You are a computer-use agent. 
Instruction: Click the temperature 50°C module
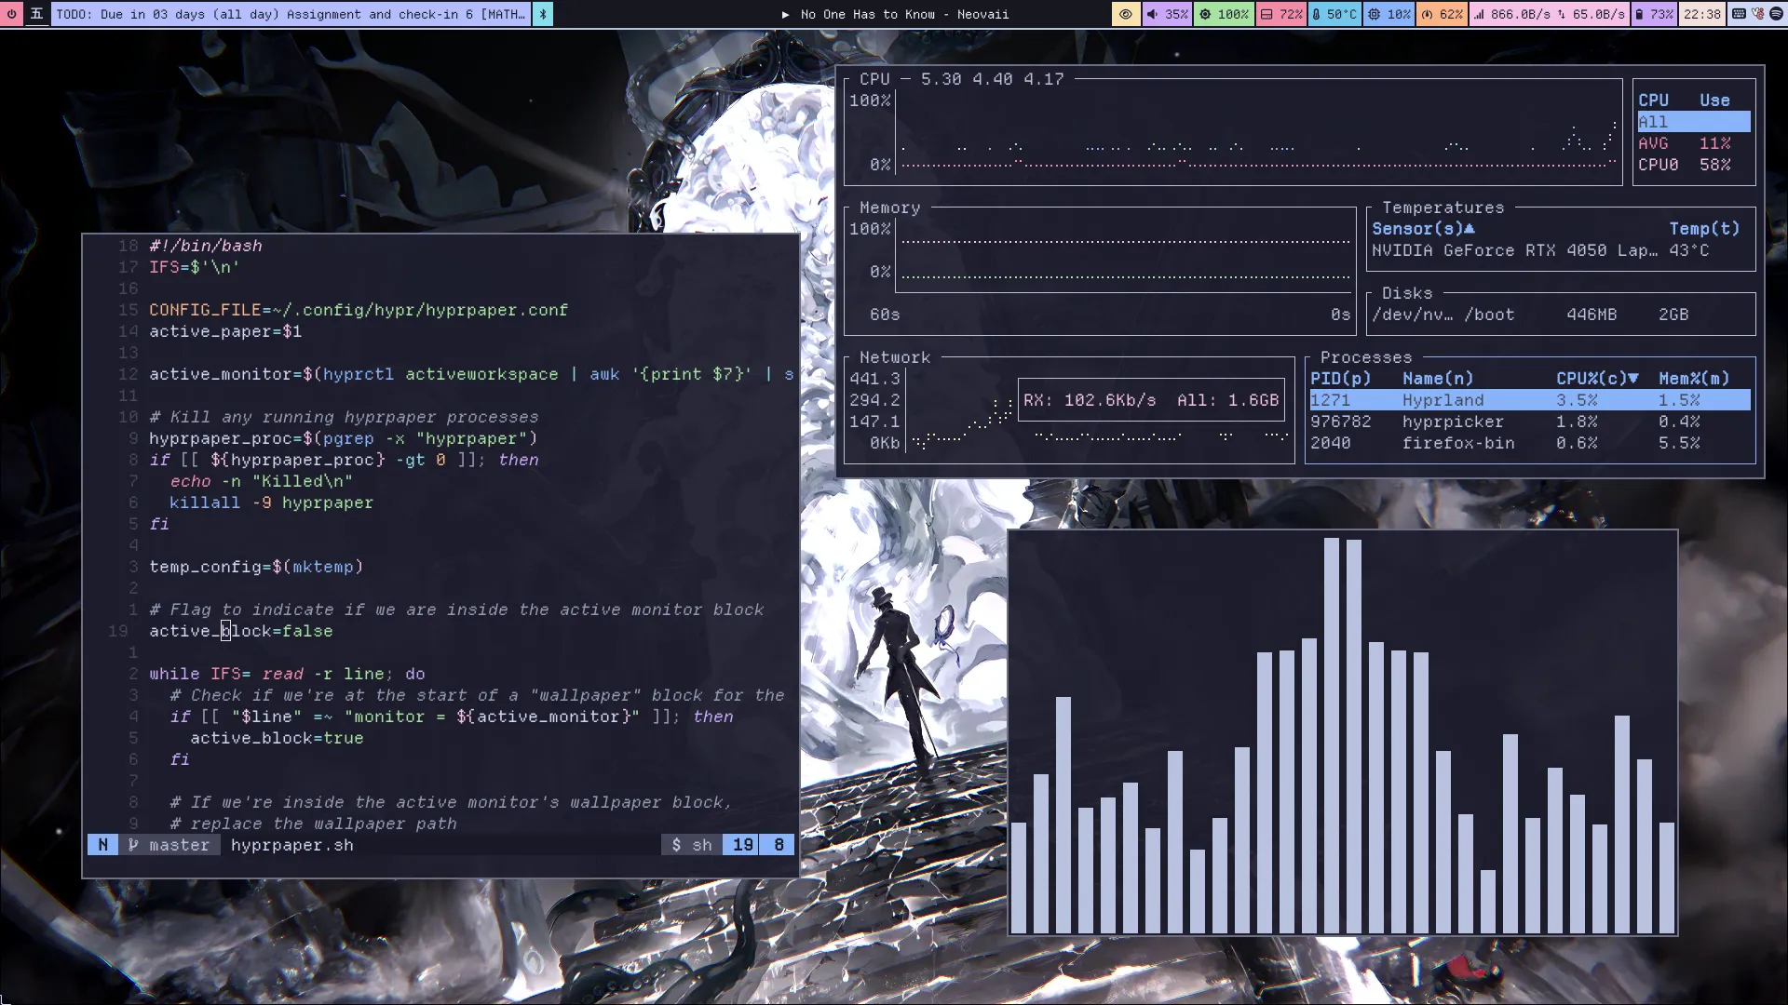point(1334,14)
